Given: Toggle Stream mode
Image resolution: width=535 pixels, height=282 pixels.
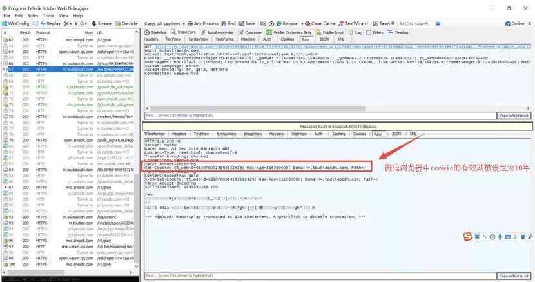Looking at the screenshot, I should 102,24.
